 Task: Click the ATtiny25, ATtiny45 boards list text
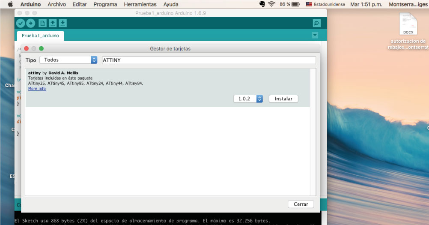pyautogui.click(x=85, y=83)
